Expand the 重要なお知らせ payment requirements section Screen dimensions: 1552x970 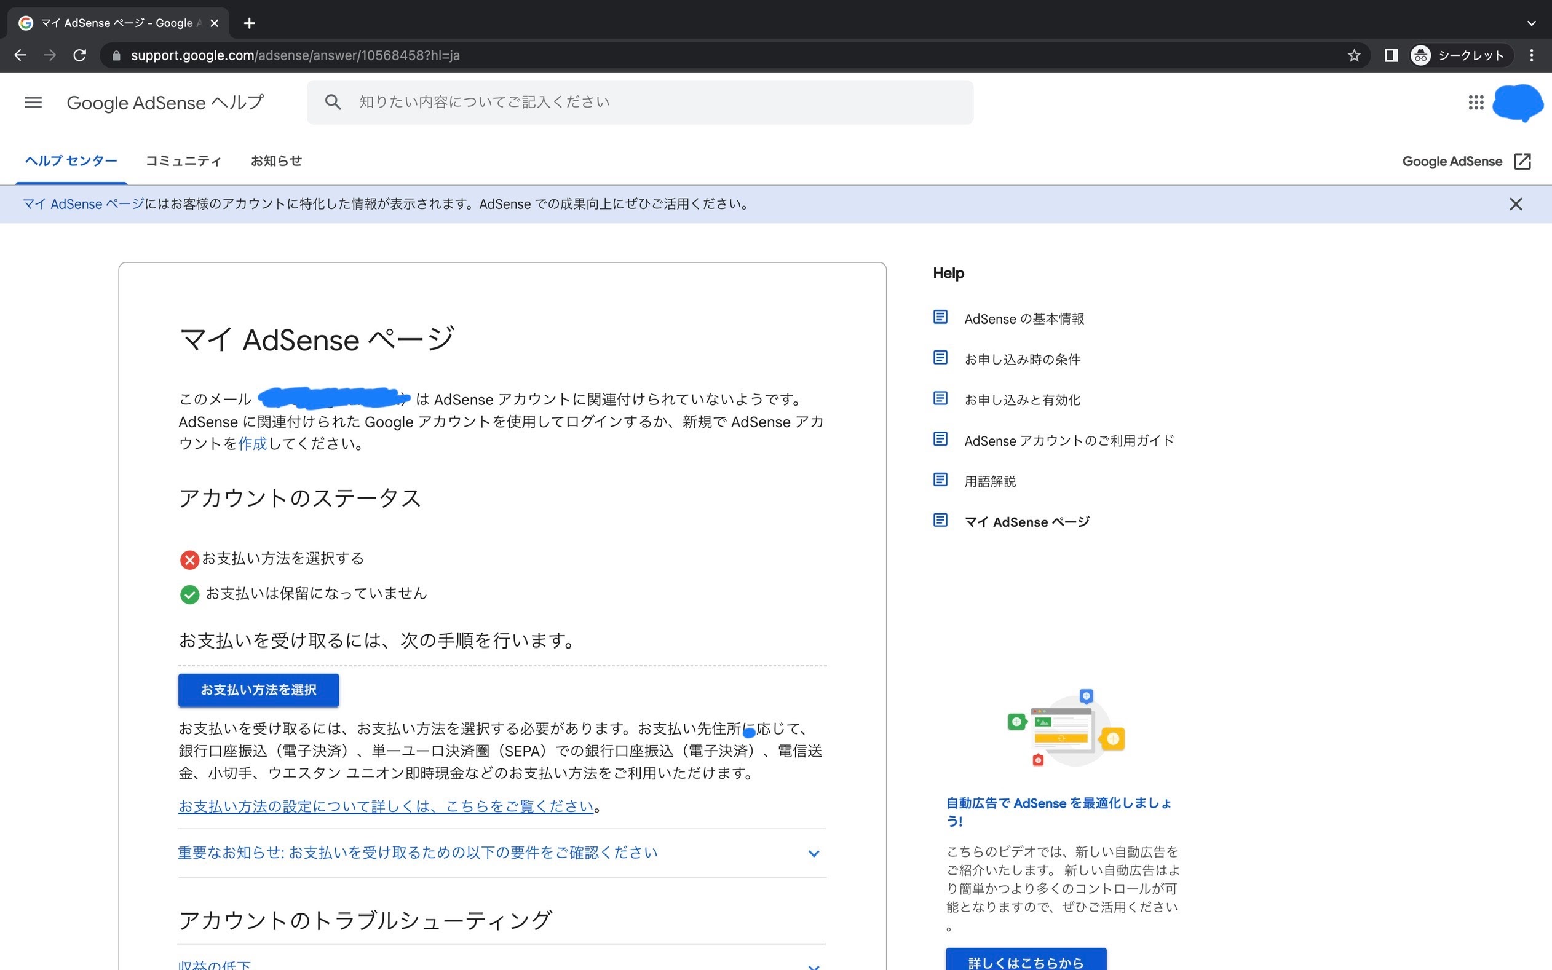coord(502,853)
